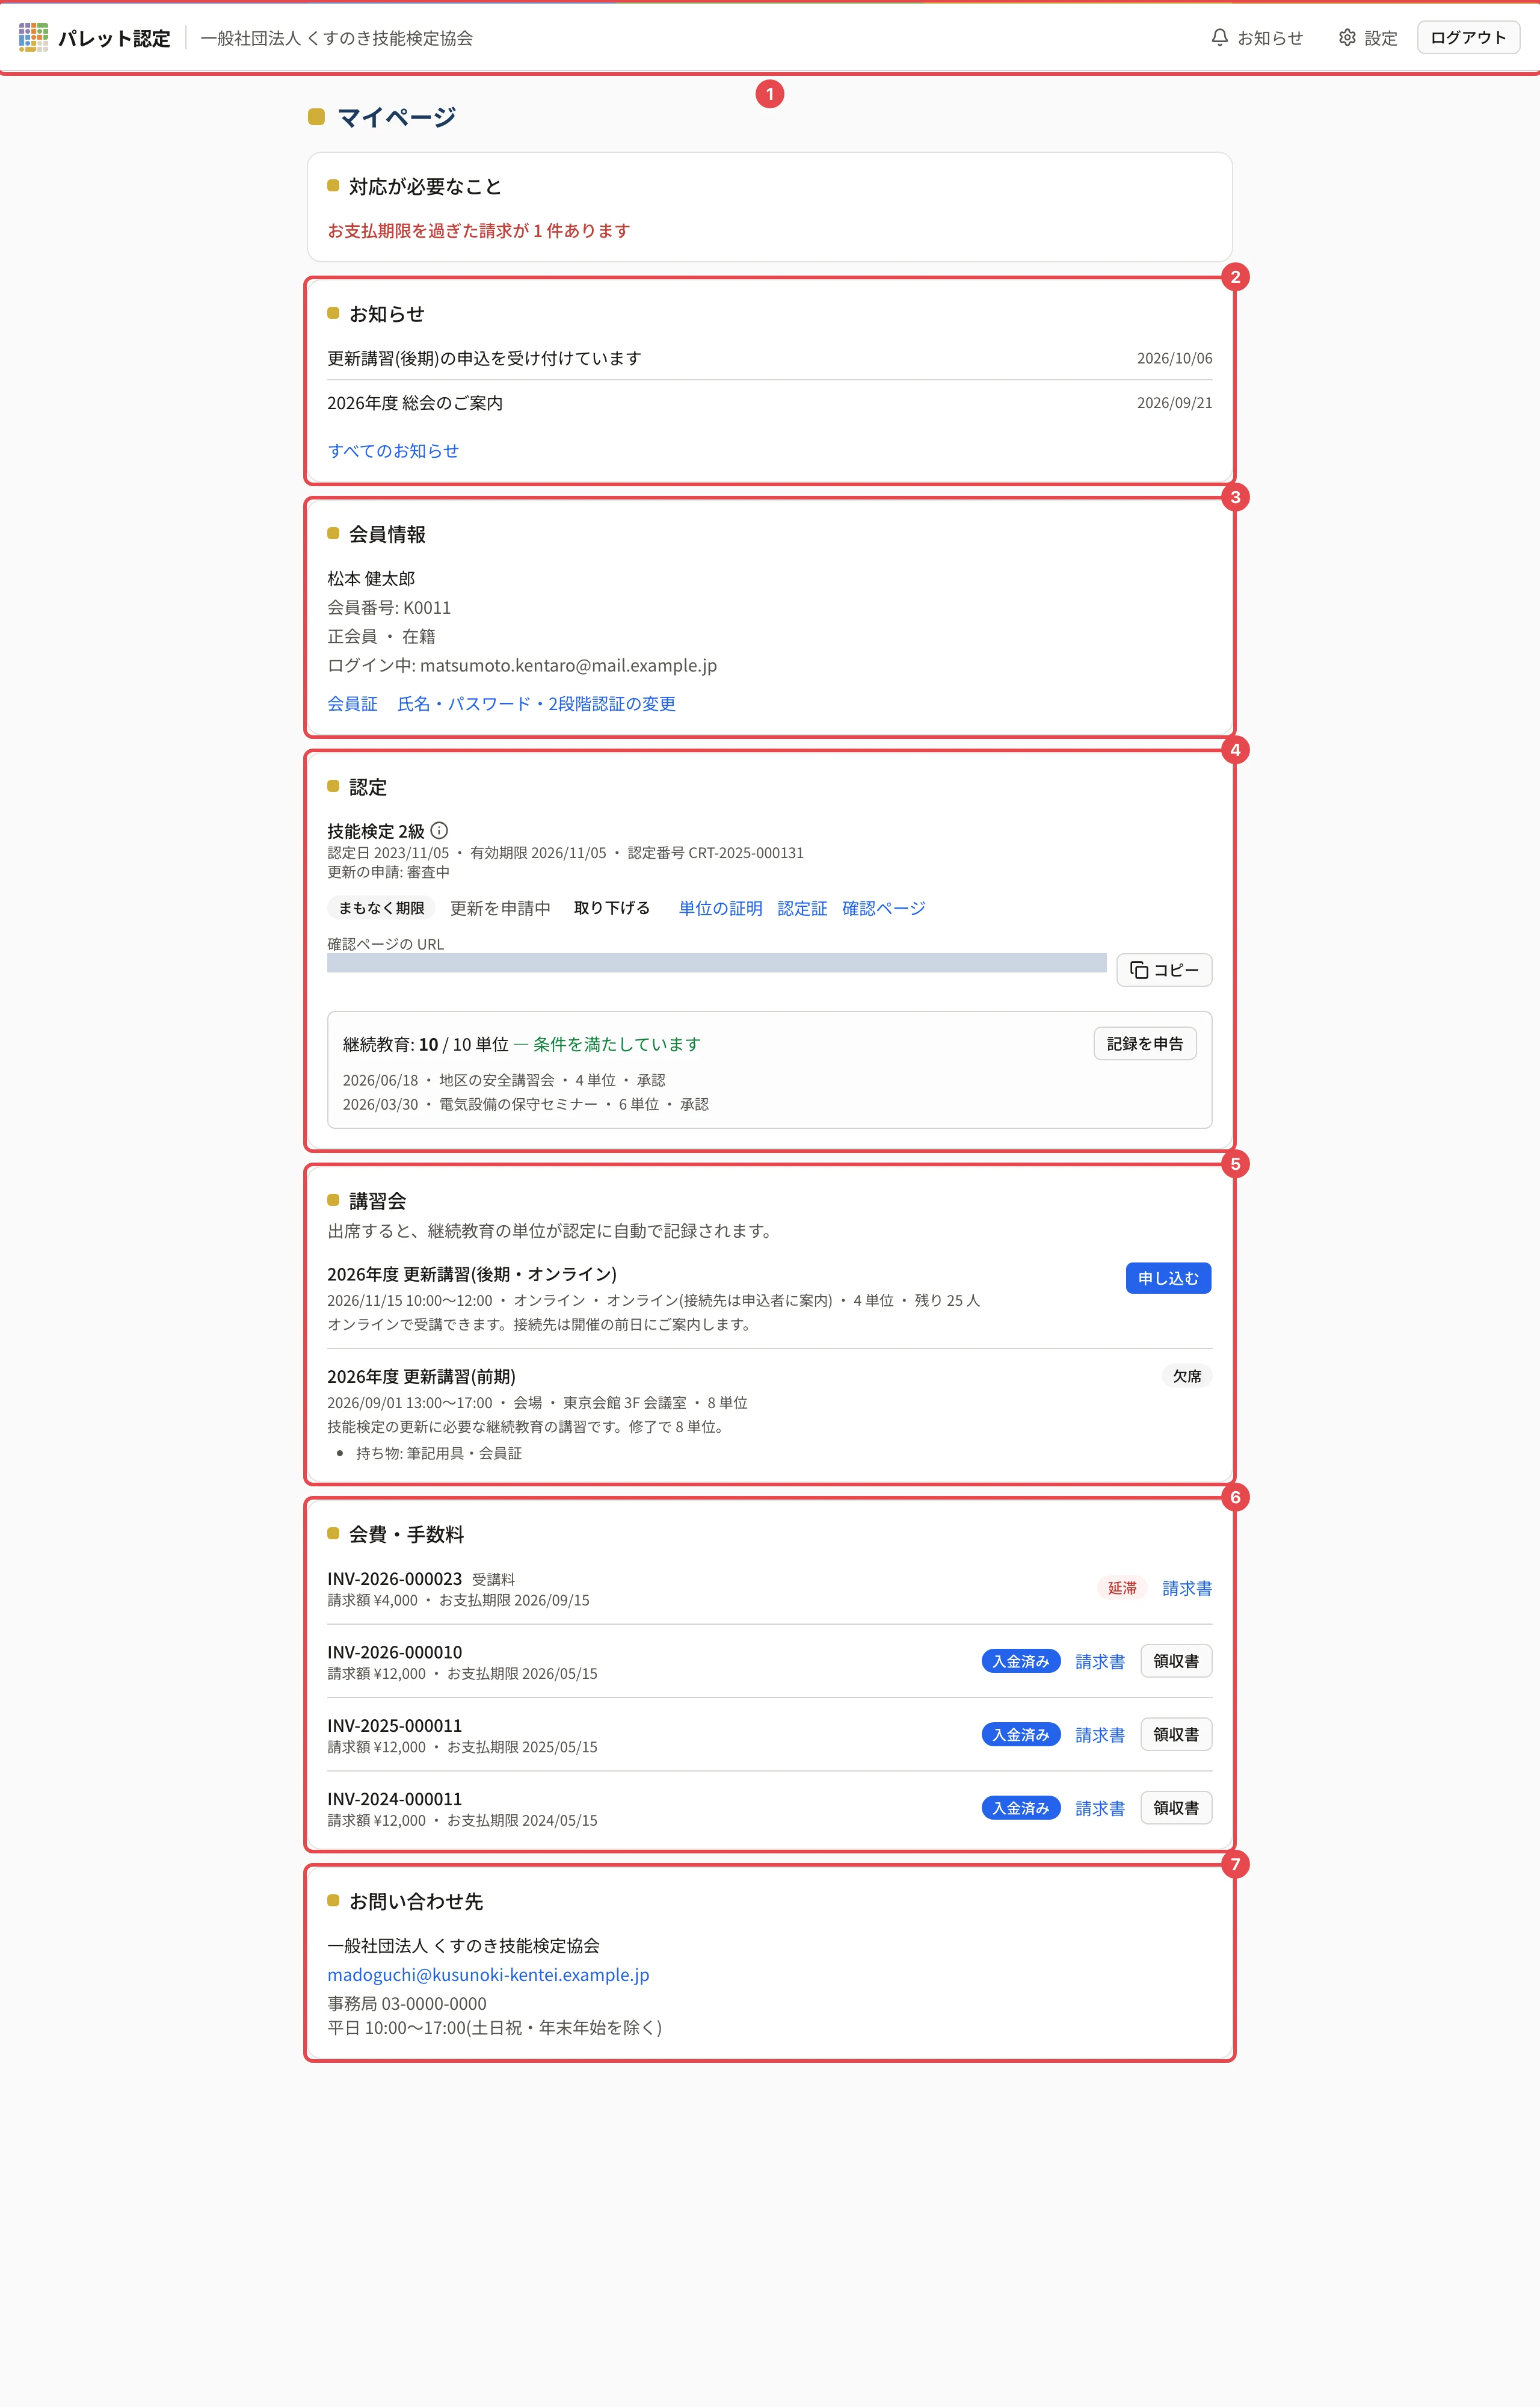Click the 地区の安全講習会 record line
Screen dimensions: 1540x2407
tap(504, 1080)
